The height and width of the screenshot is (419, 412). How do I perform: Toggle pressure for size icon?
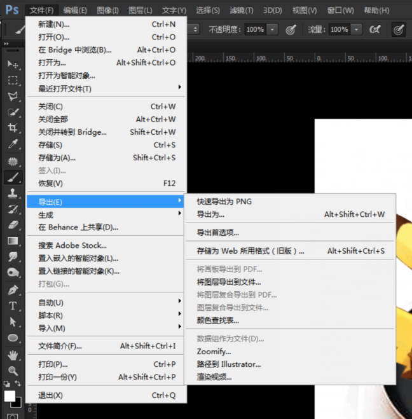[x=399, y=29]
